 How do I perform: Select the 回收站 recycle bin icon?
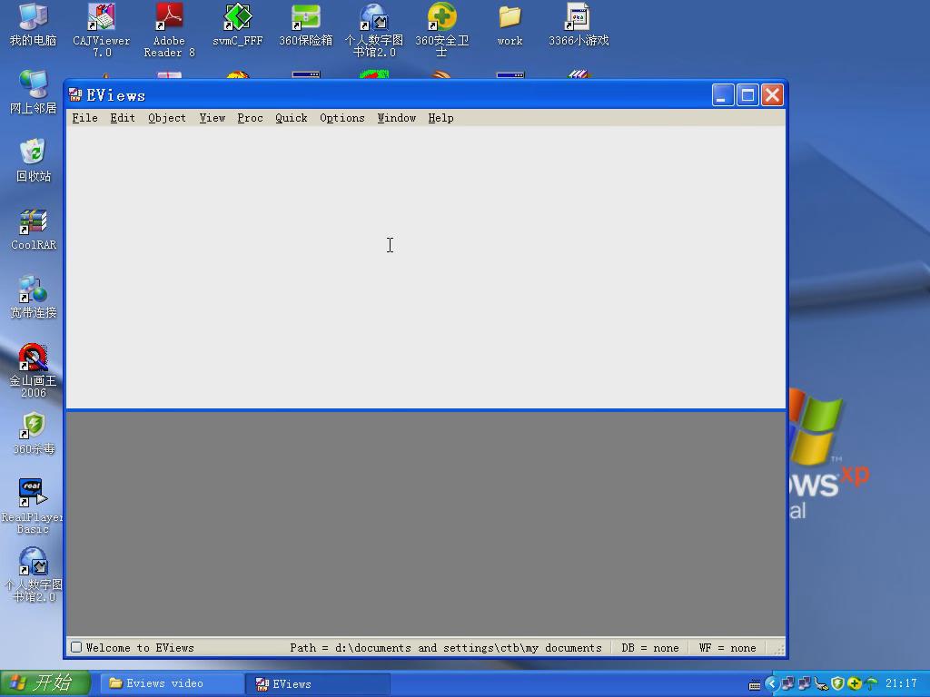(34, 161)
